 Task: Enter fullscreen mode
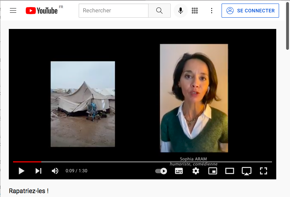(x=264, y=171)
